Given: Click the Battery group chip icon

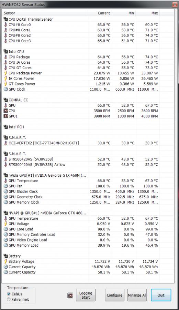Looking at the screenshot, I should tap(5, 256).
